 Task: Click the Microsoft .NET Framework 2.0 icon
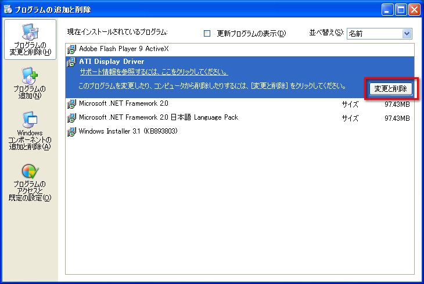click(x=71, y=104)
